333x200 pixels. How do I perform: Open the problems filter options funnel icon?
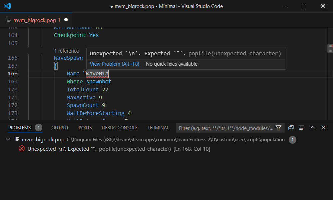[278, 128]
